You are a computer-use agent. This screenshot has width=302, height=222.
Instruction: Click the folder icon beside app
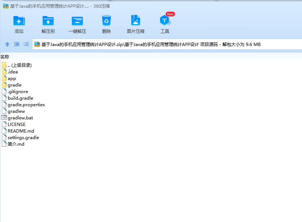click(4, 78)
